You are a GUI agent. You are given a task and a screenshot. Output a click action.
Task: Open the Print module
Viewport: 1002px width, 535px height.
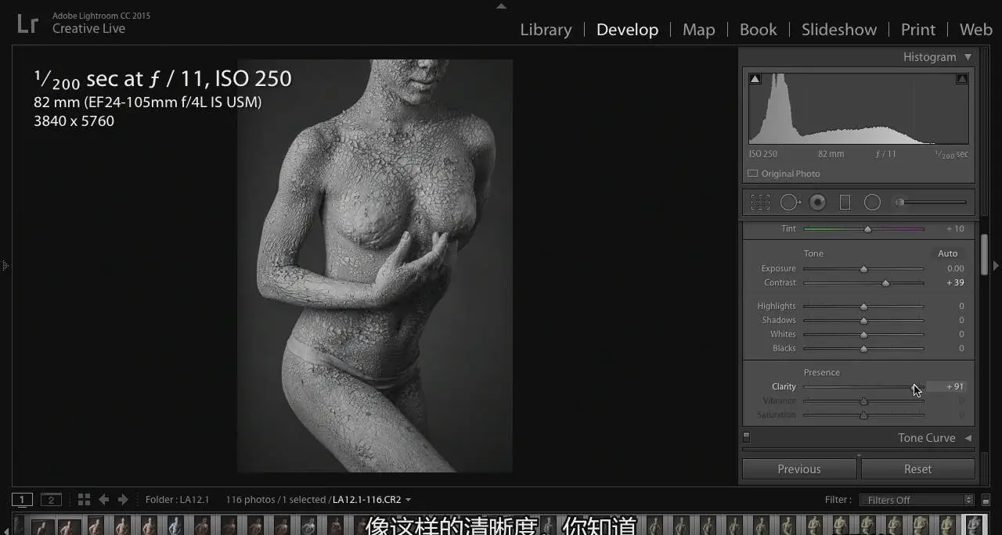click(918, 30)
